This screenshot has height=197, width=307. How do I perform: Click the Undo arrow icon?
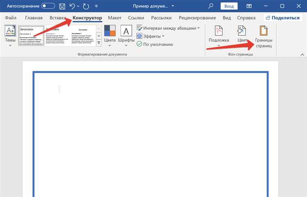pyautogui.click(x=72, y=6)
